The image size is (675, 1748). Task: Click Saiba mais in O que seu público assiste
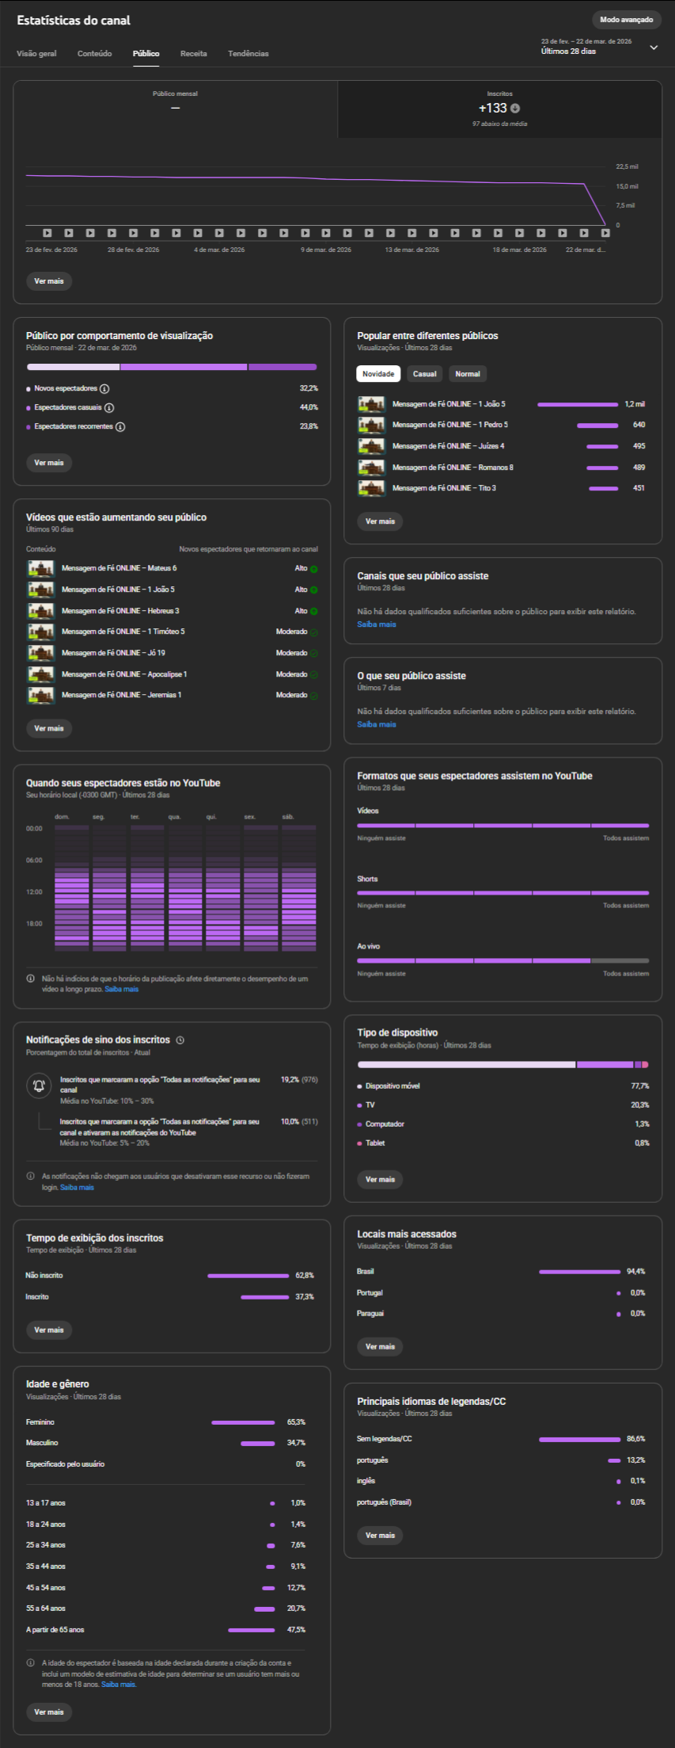[x=377, y=724]
